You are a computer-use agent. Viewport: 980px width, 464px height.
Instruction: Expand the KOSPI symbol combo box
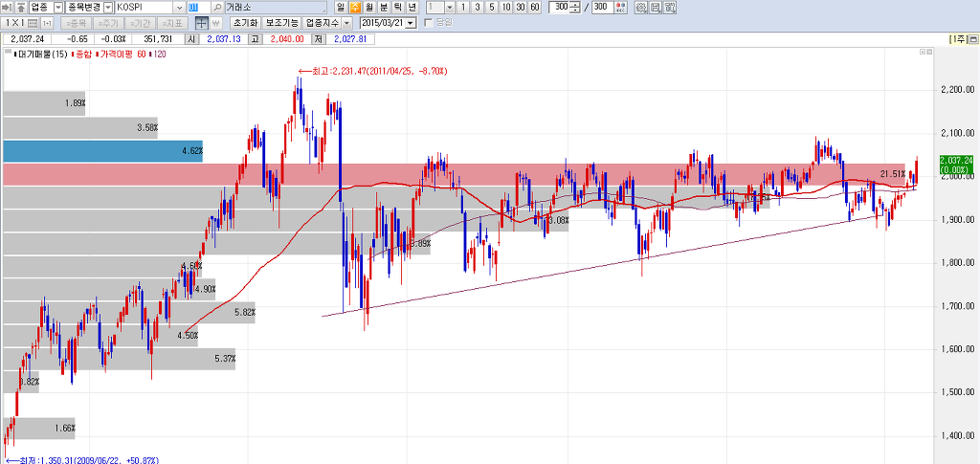point(180,8)
